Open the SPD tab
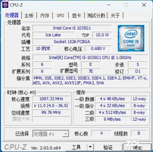This screenshot has width=153, height=152. [x=61, y=15]
